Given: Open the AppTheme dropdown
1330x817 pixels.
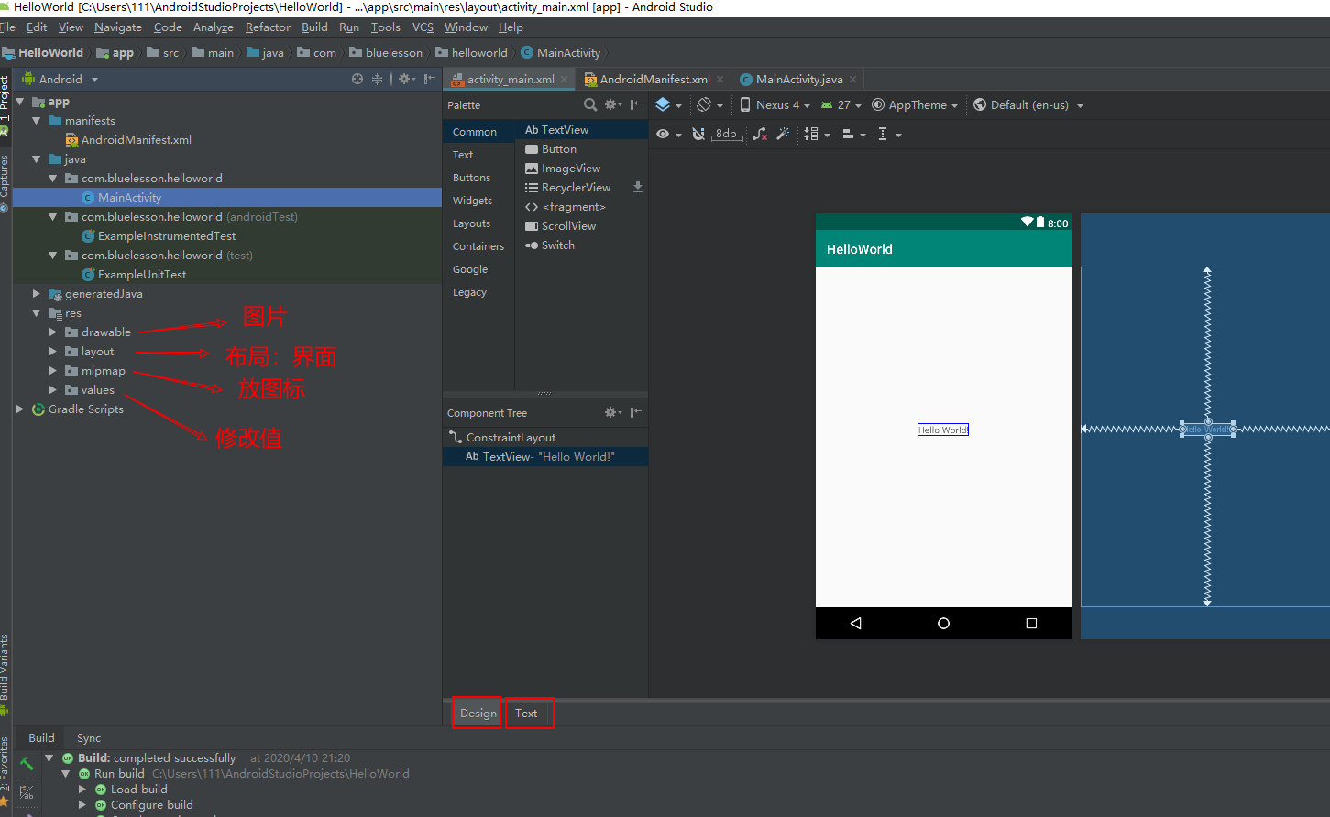Looking at the screenshot, I should pos(915,105).
